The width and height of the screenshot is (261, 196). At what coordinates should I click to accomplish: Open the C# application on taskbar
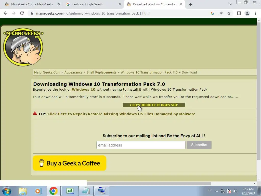point(70,191)
